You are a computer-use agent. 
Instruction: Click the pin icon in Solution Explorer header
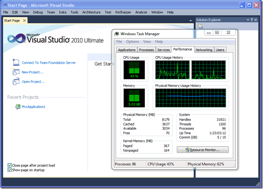[252, 20]
